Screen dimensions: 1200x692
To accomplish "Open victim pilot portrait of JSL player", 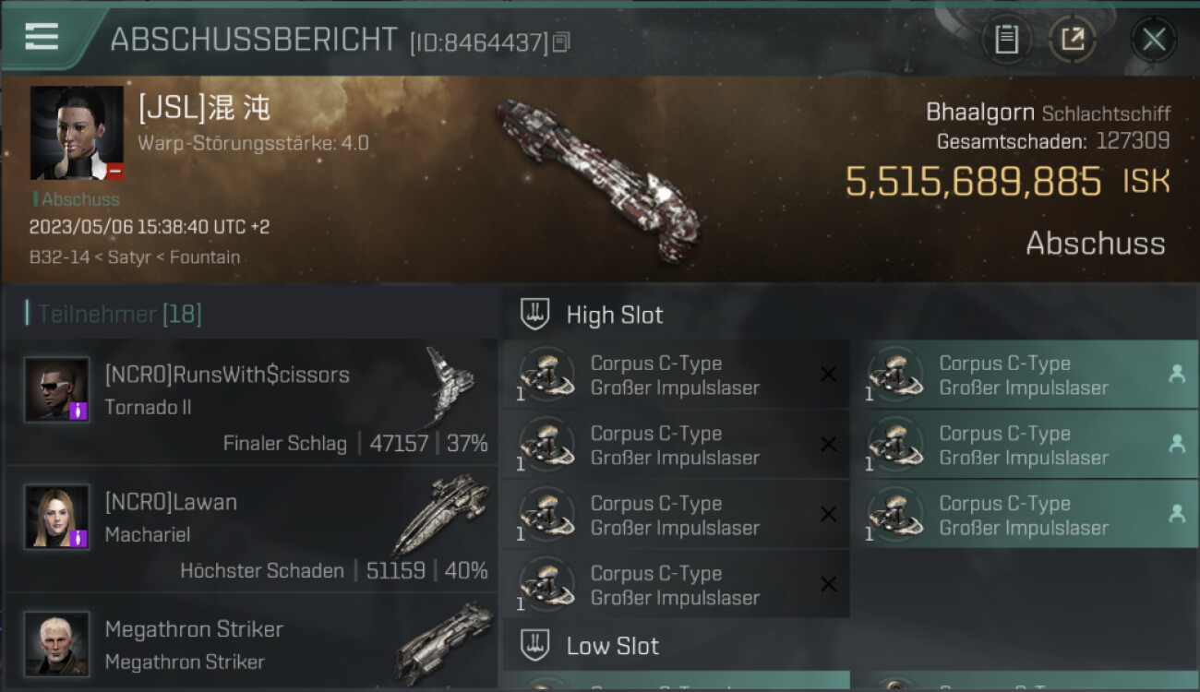I will point(77,133).
